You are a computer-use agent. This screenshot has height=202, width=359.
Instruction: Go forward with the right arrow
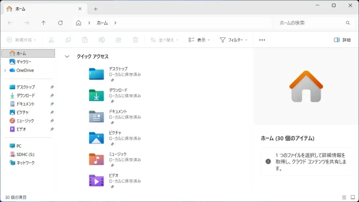pos(27,22)
